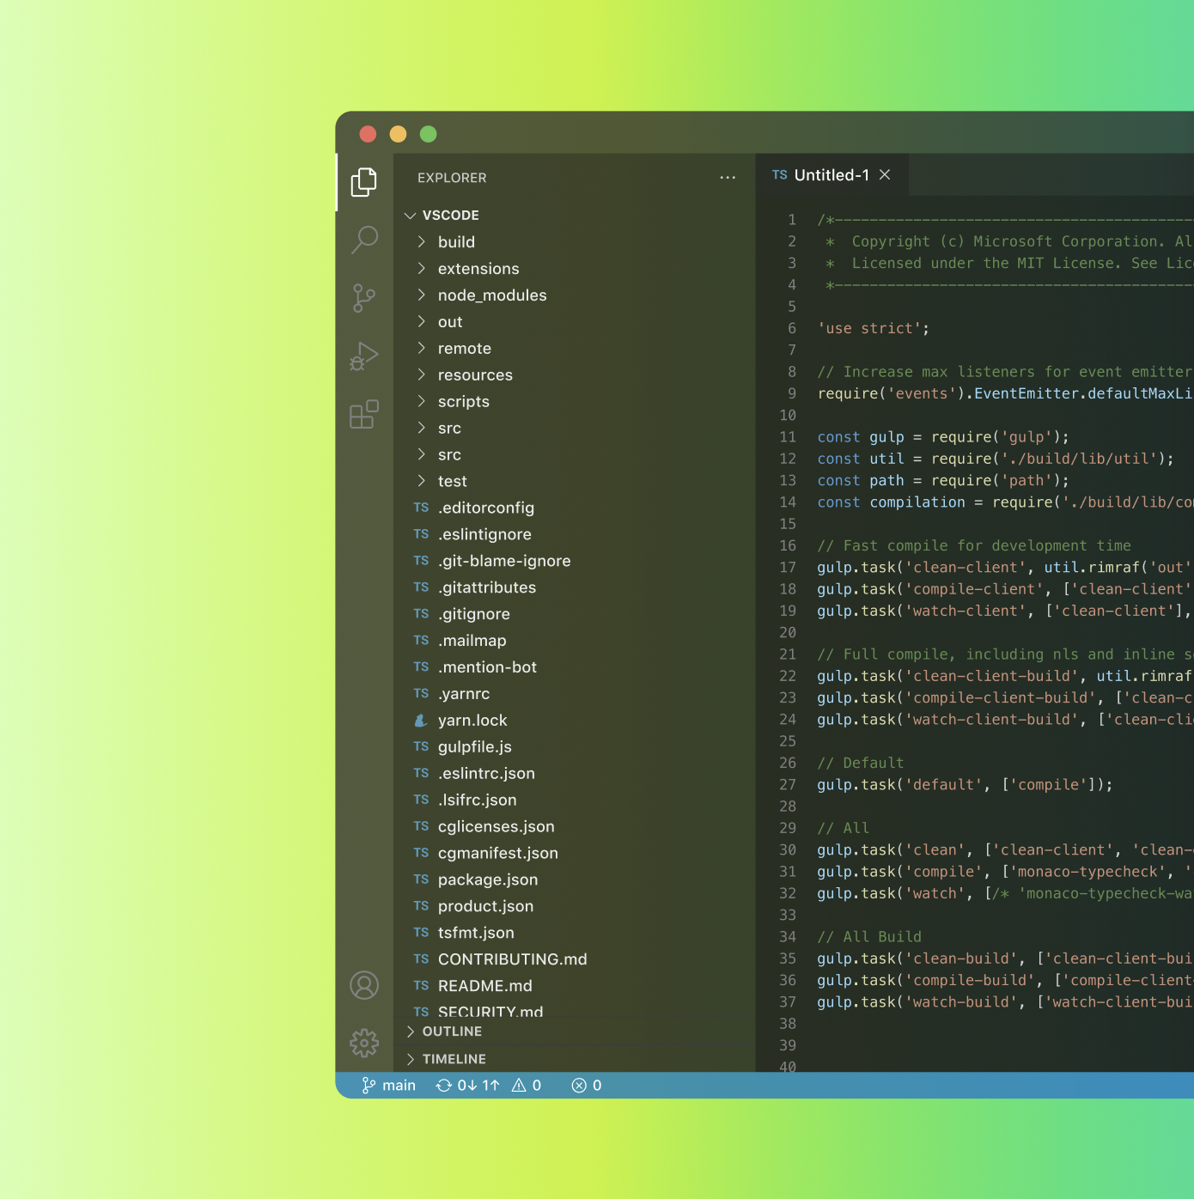This screenshot has height=1199, width=1194.
Task: Click the TS icon beside product.json
Action: (421, 906)
